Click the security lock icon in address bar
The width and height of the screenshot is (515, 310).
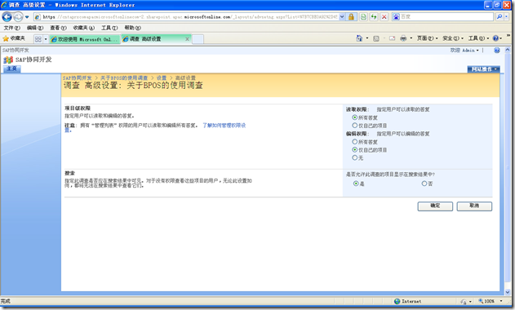coord(351,17)
